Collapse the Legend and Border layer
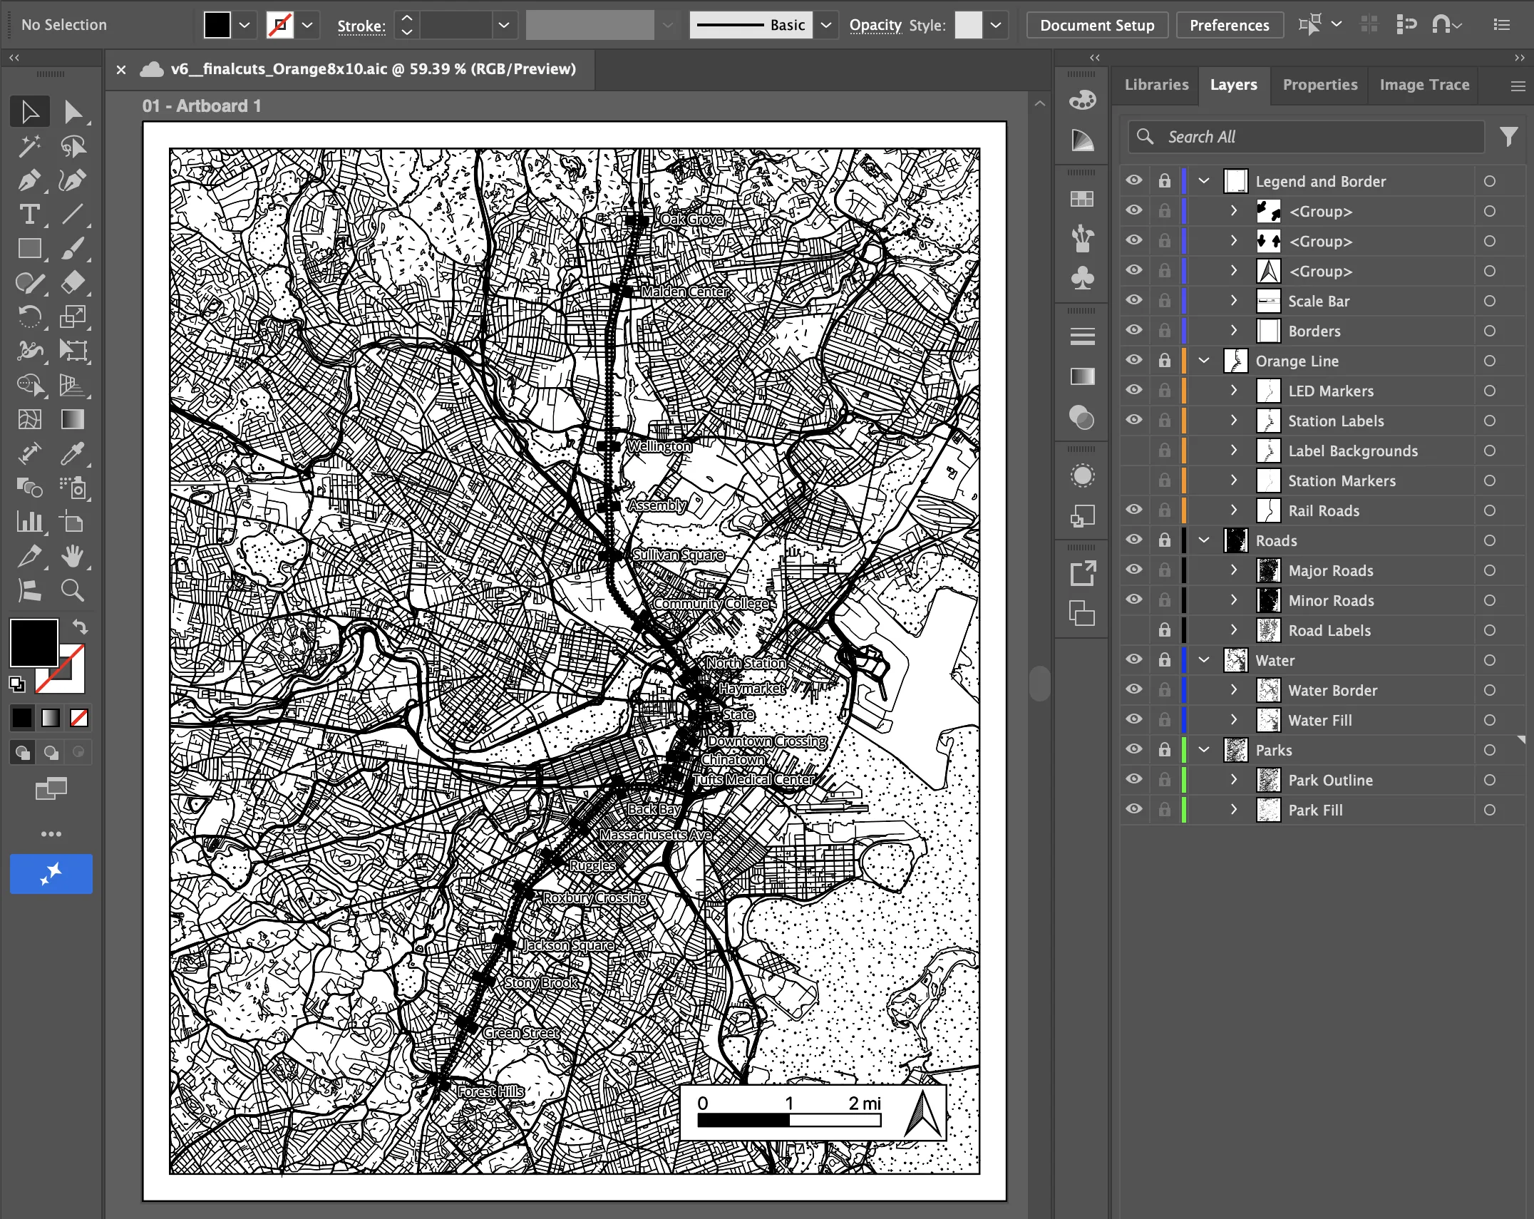1534x1219 pixels. 1204,181
